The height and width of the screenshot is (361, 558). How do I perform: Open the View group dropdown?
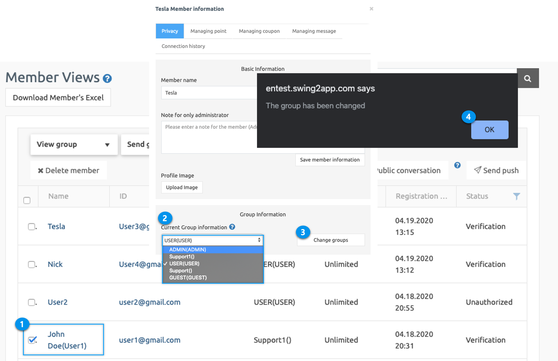pos(74,144)
